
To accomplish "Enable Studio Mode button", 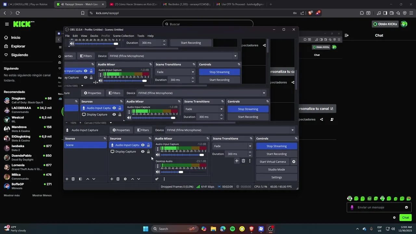I will pyautogui.click(x=277, y=170).
